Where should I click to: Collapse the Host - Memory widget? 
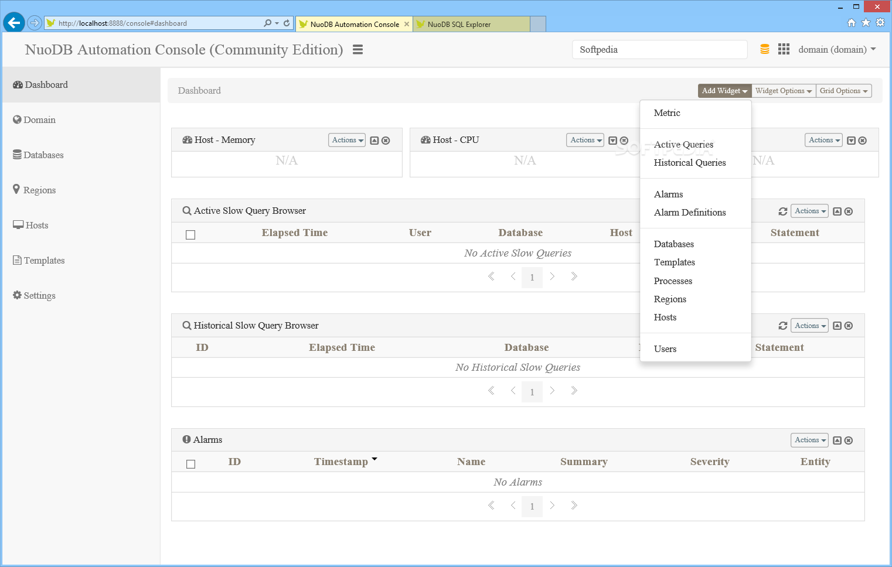[x=374, y=141]
